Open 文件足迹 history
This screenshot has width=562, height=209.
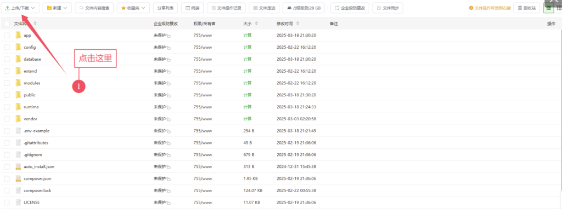click(264, 8)
